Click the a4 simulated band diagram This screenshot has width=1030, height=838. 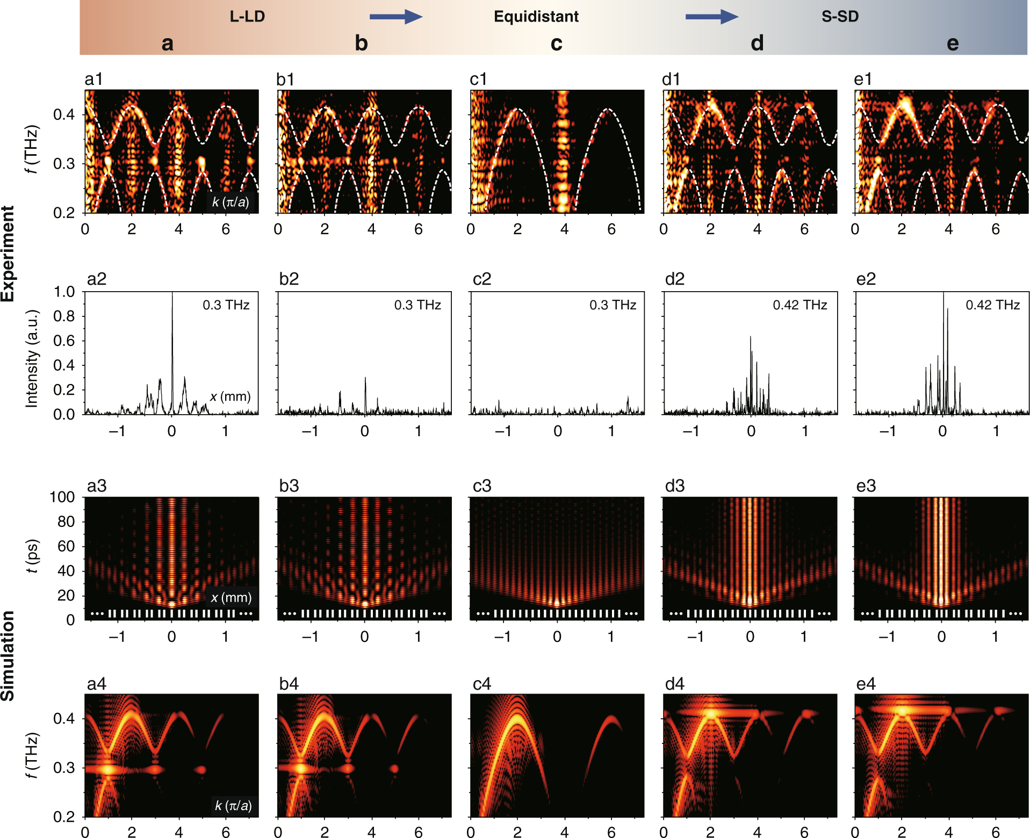(172, 756)
